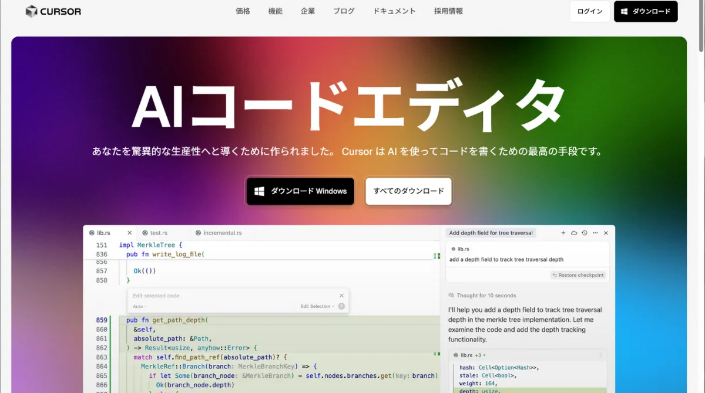Open the 機能 (features) nav link
Image resolution: width=705 pixels, height=393 pixels.
(x=275, y=11)
